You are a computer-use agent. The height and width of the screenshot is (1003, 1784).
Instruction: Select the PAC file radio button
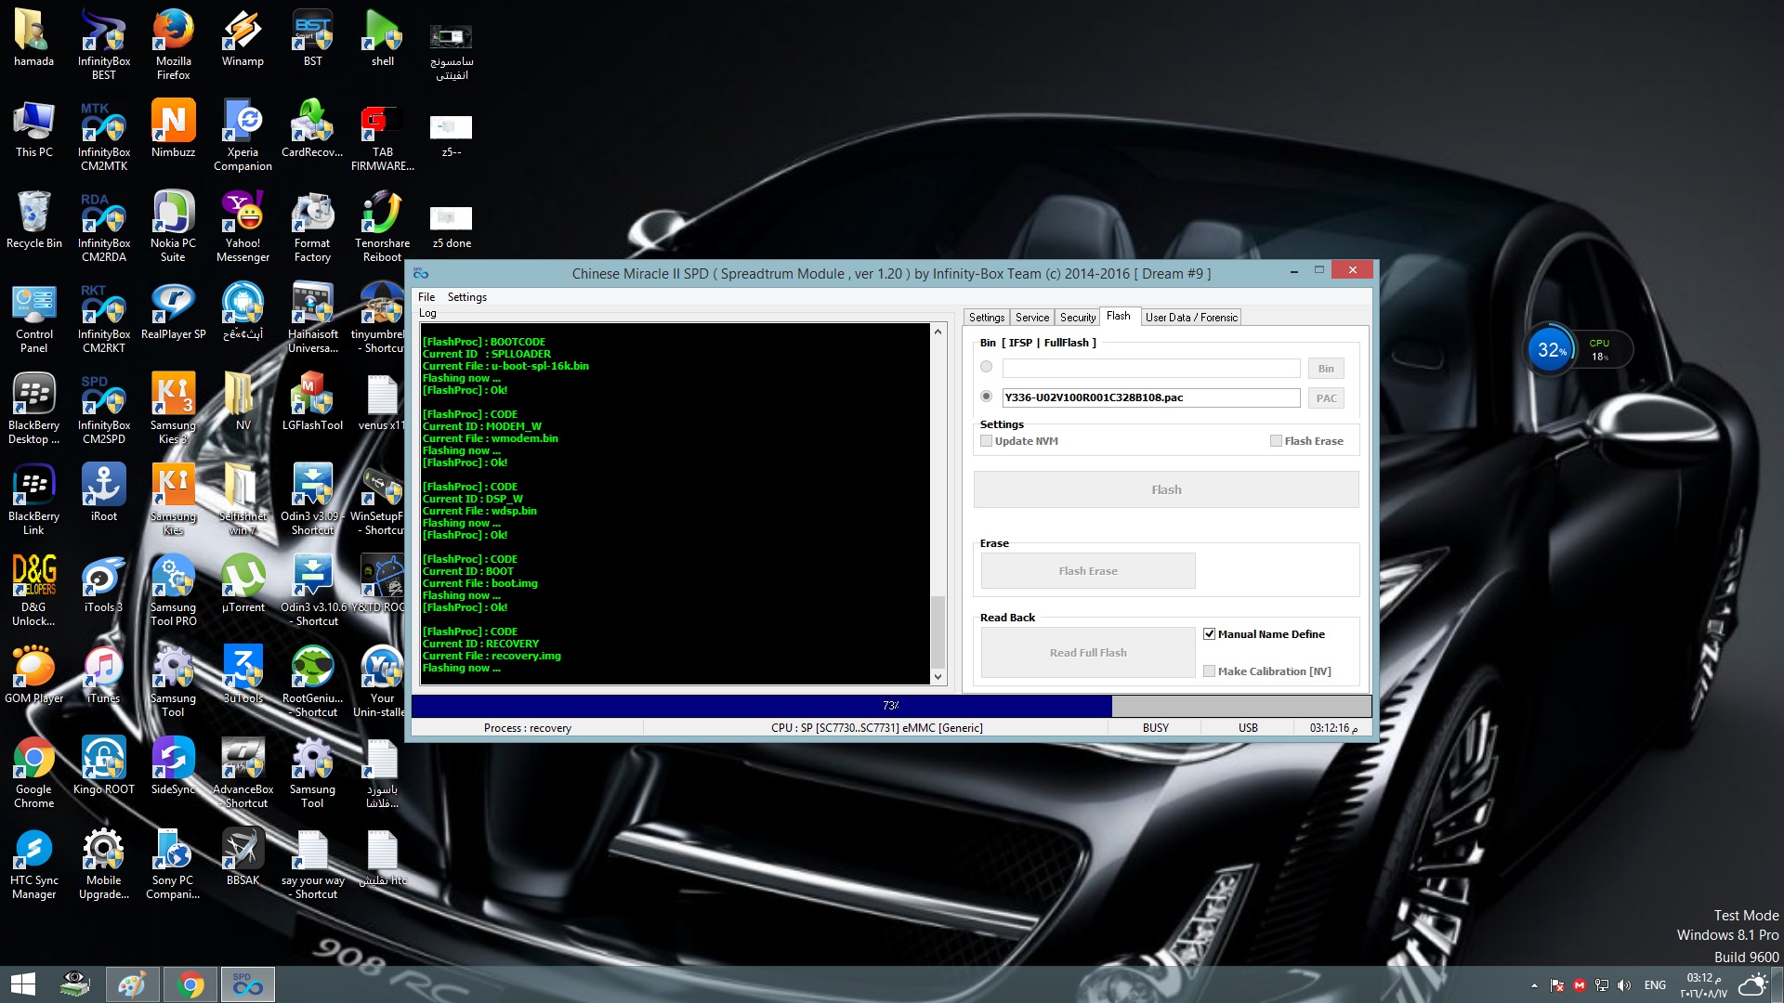click(986, 397)
